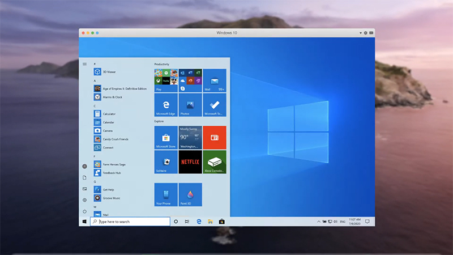Image resolution: width=453 pixels, height=255 pixels.
Task: Launch Age of Empires II: Definitive Edition
Action: 121,88
